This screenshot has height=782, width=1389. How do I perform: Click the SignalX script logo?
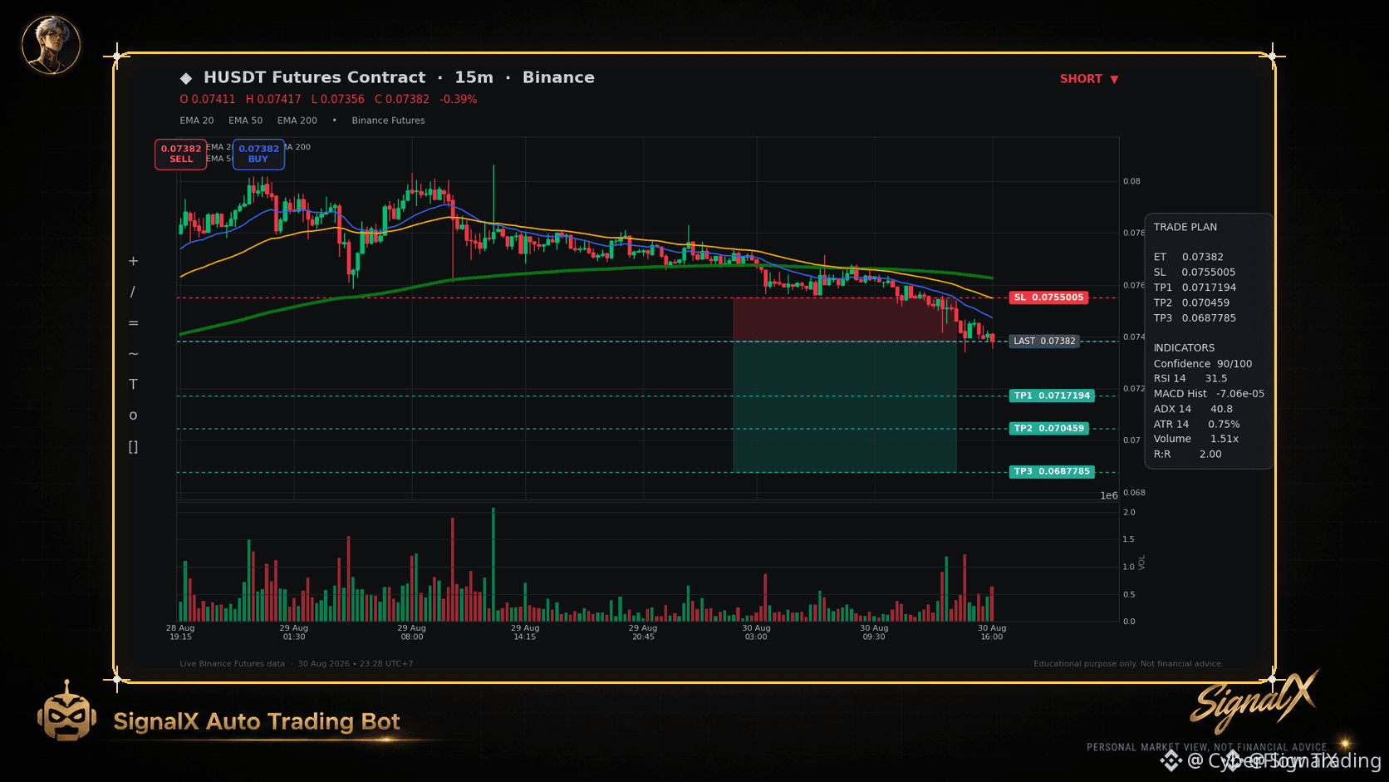point(1254,701)
